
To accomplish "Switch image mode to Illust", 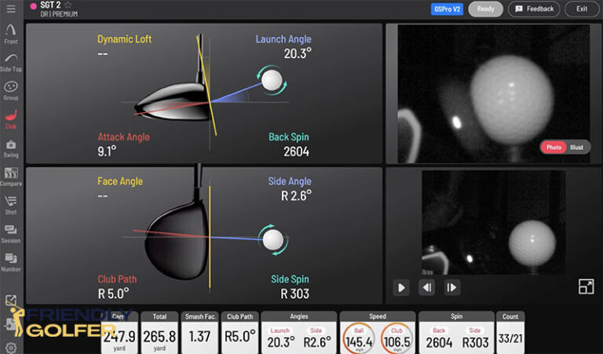I will (x=577, y=148).
